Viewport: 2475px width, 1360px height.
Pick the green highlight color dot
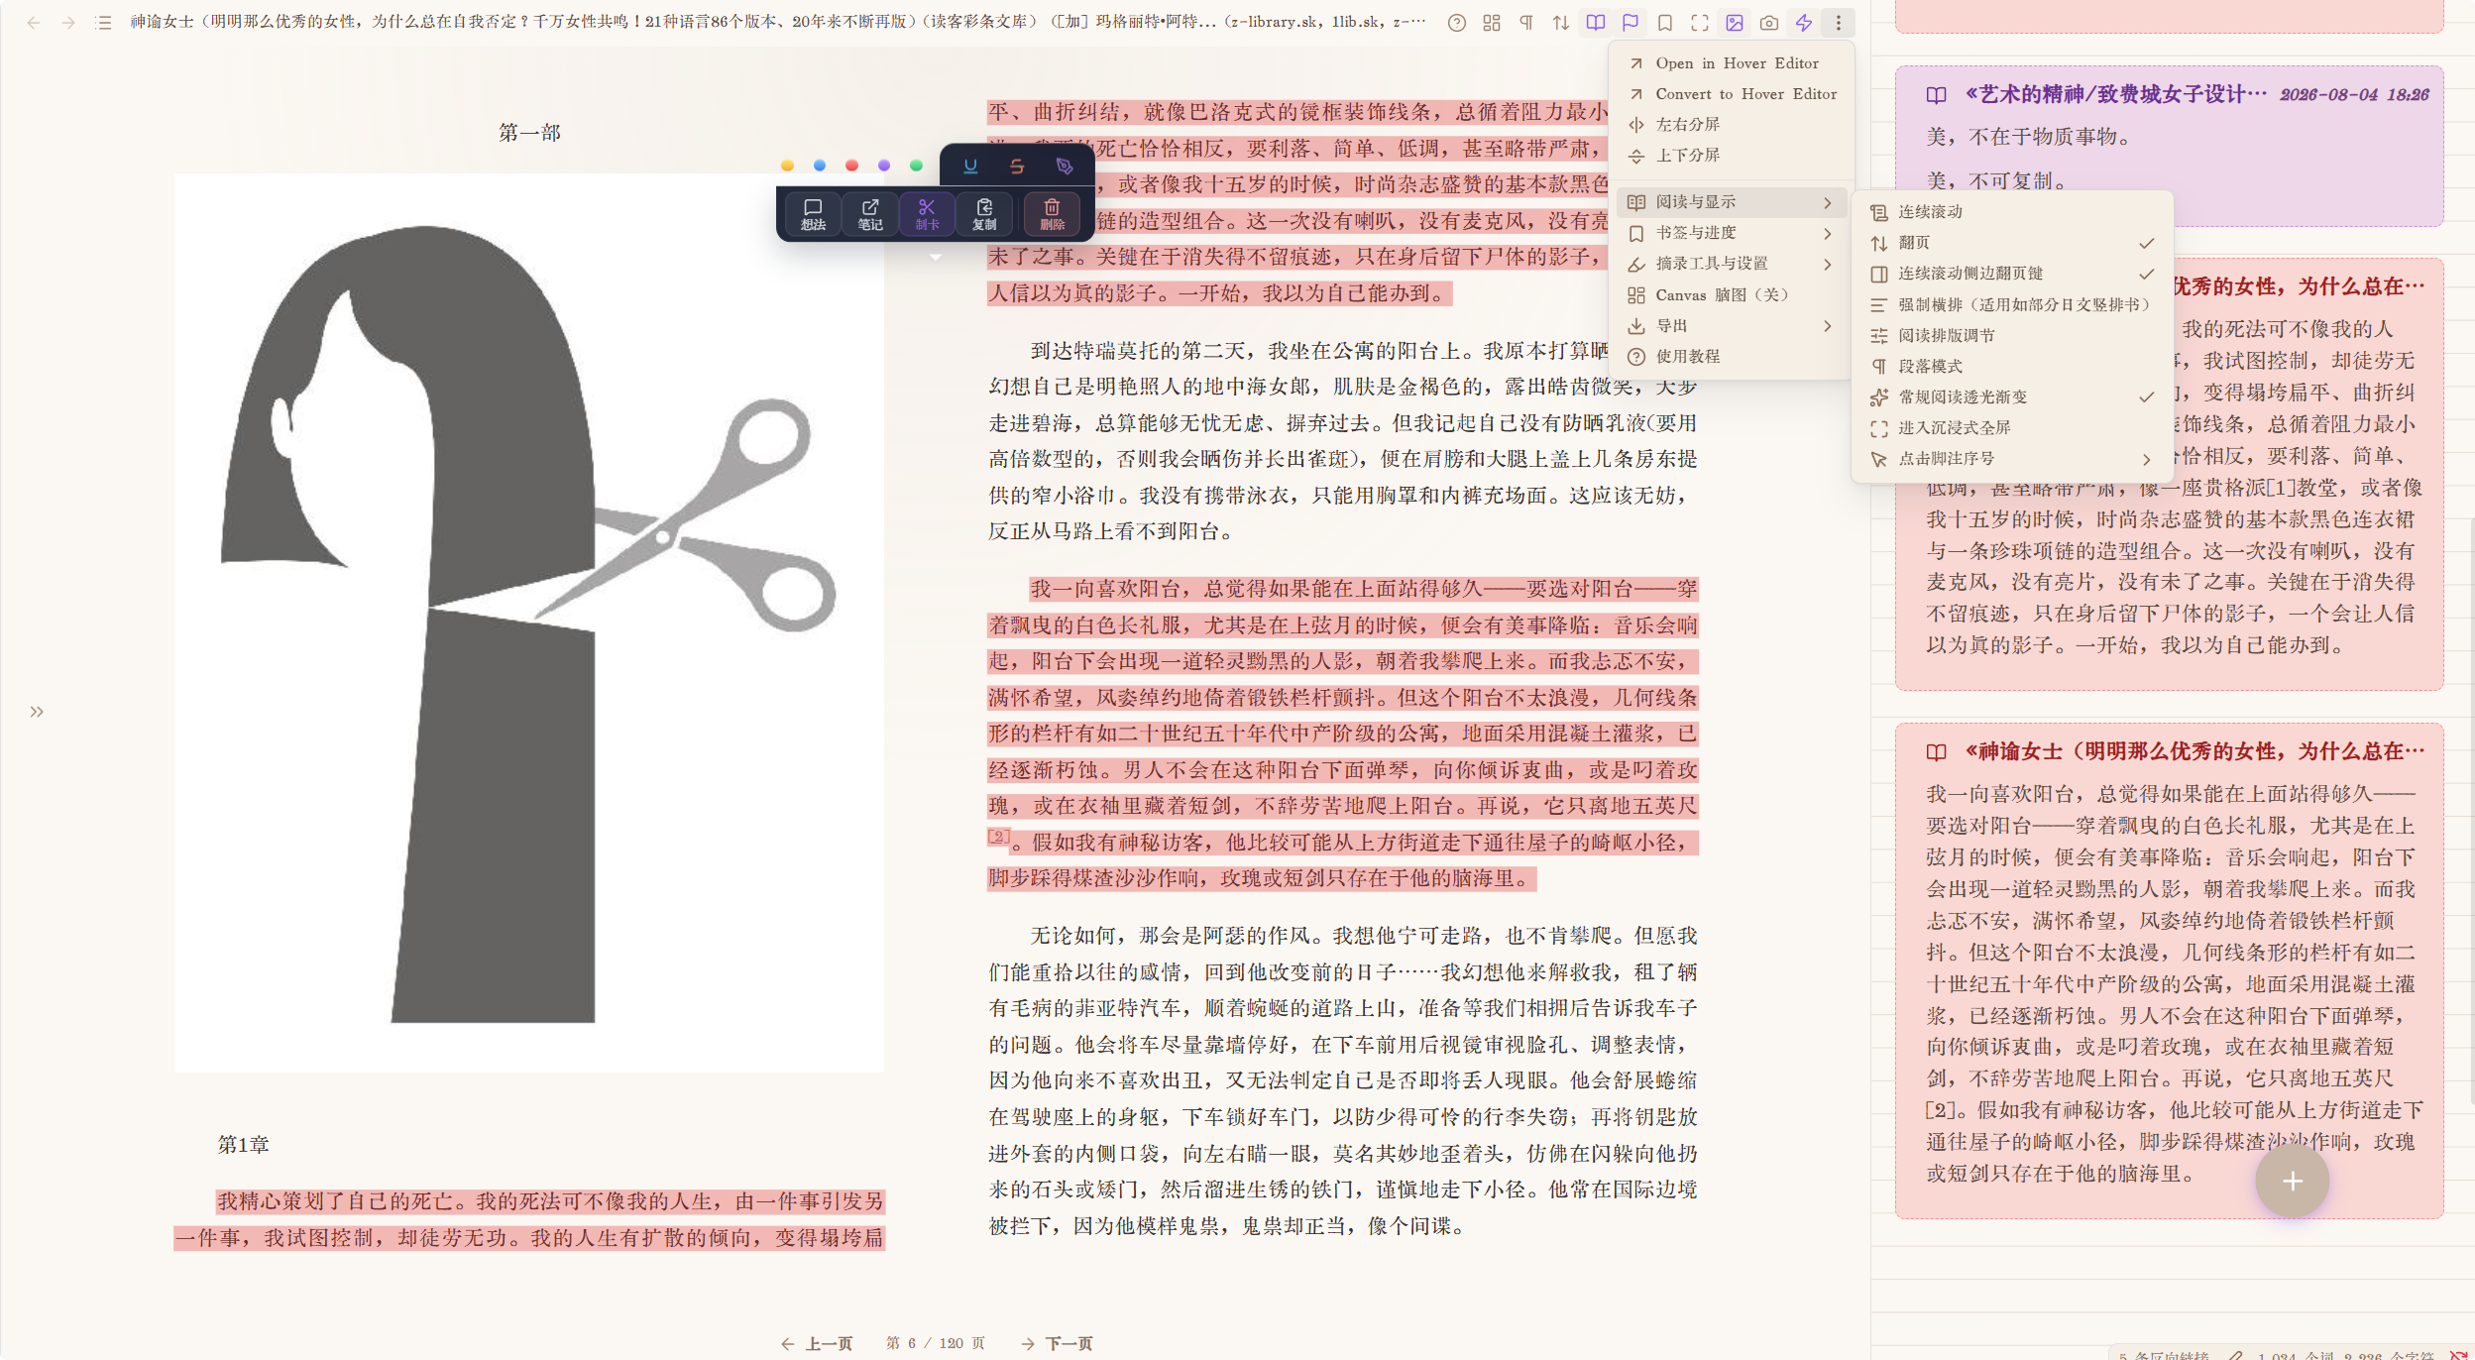[916, 166]
